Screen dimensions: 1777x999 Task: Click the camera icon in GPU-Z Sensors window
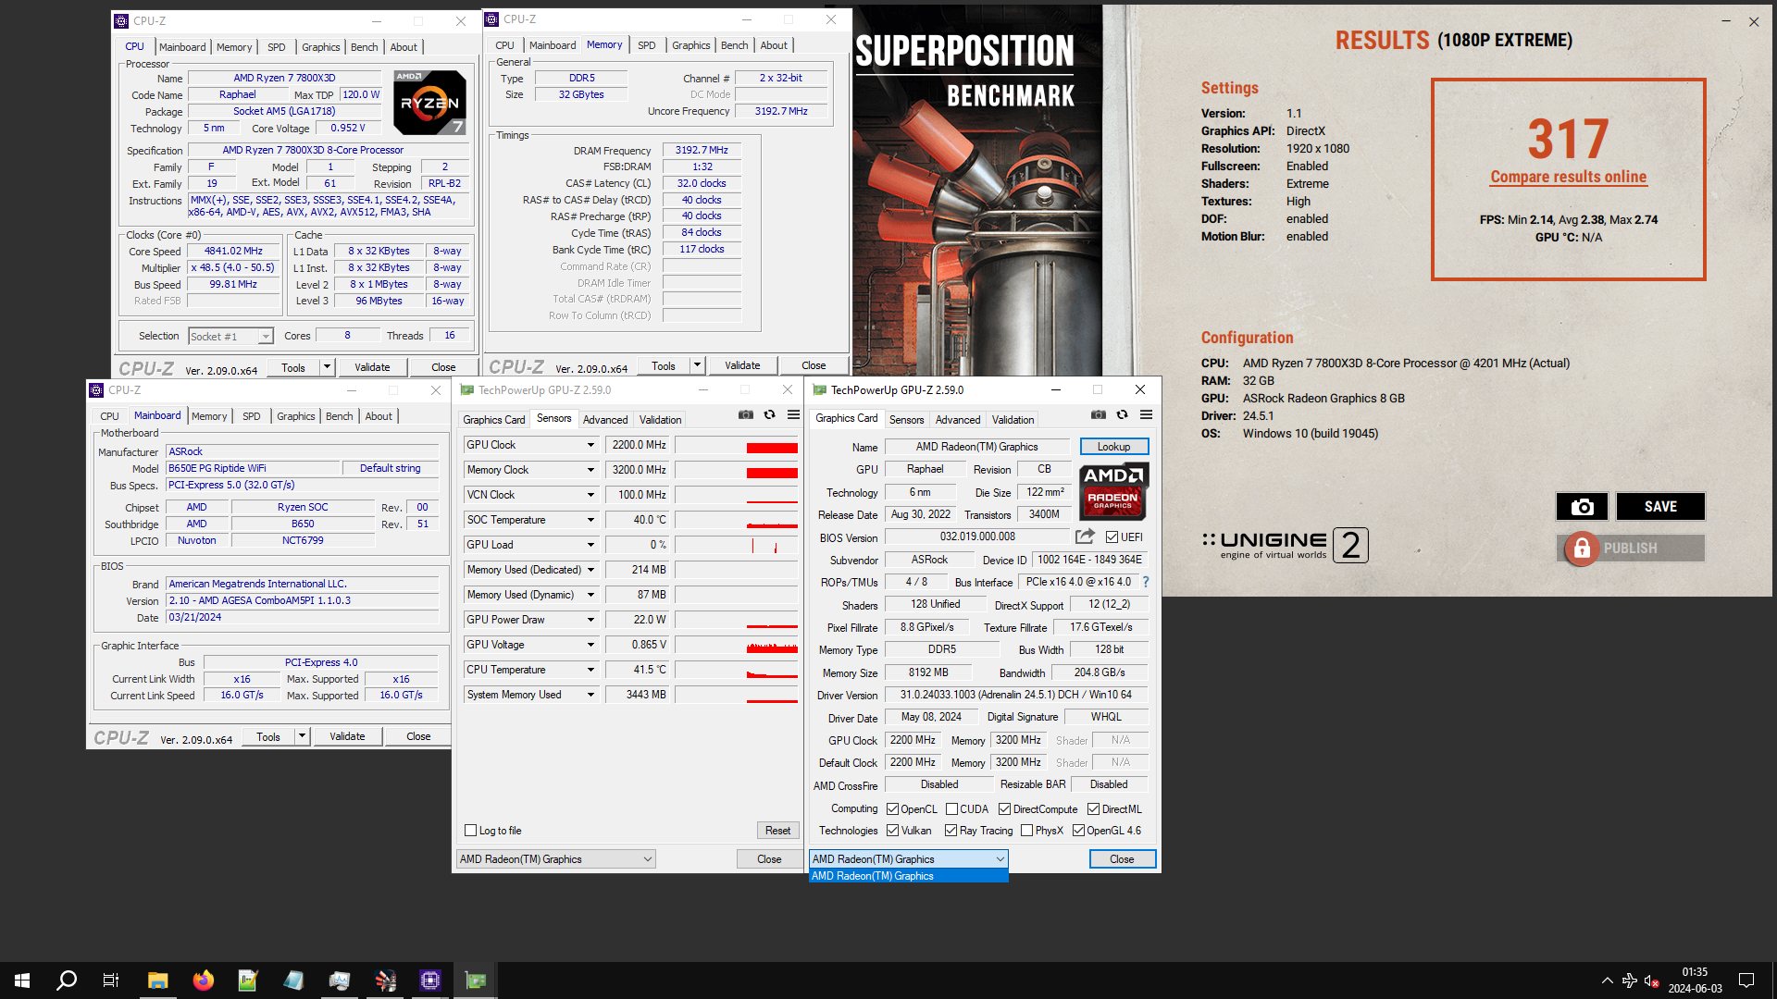[745, 414]
